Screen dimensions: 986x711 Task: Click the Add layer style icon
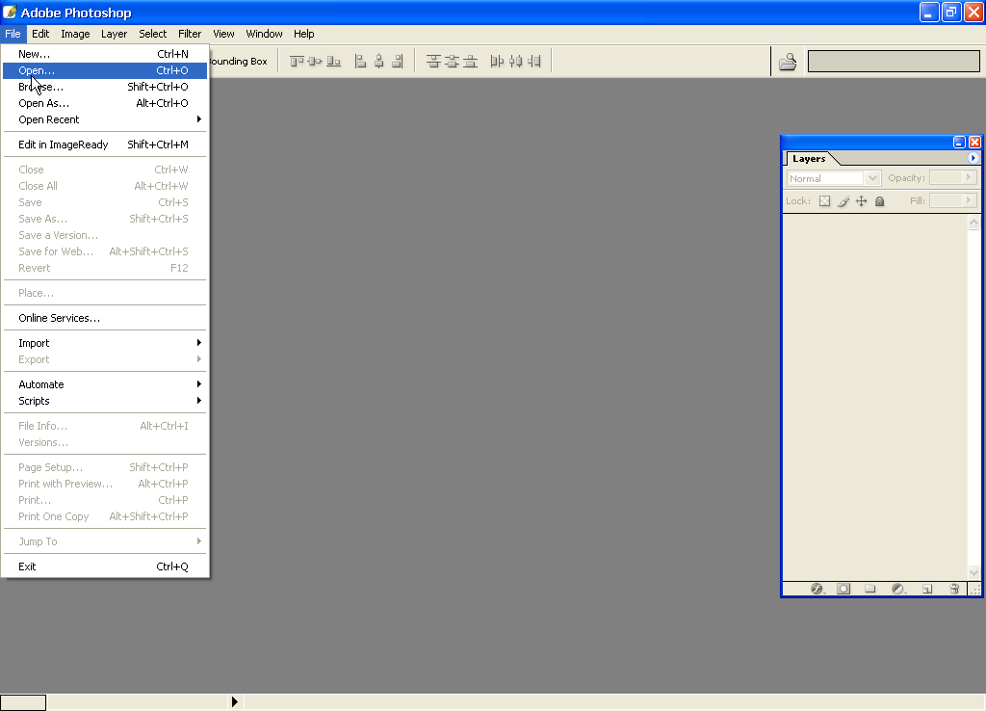[817, 589]
